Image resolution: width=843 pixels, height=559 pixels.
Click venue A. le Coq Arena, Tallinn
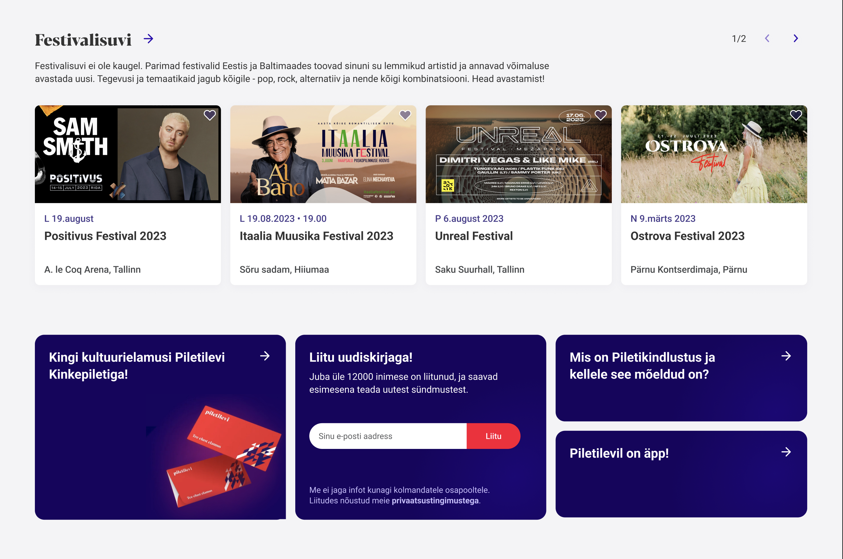92,270
